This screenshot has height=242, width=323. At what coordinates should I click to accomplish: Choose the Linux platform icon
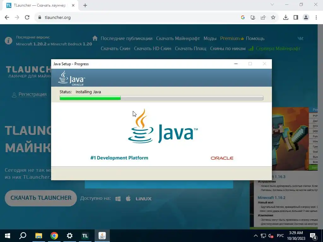pyautogui.click(x=144, y=199)
